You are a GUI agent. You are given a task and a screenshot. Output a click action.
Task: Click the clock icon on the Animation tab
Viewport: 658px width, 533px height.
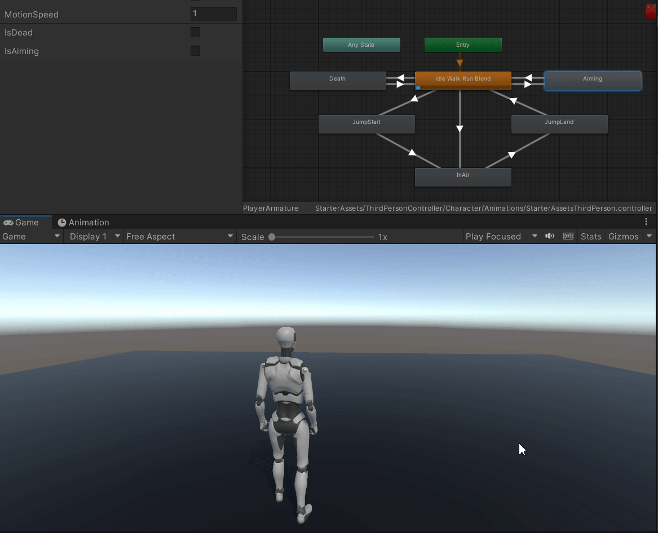[62, 222]
